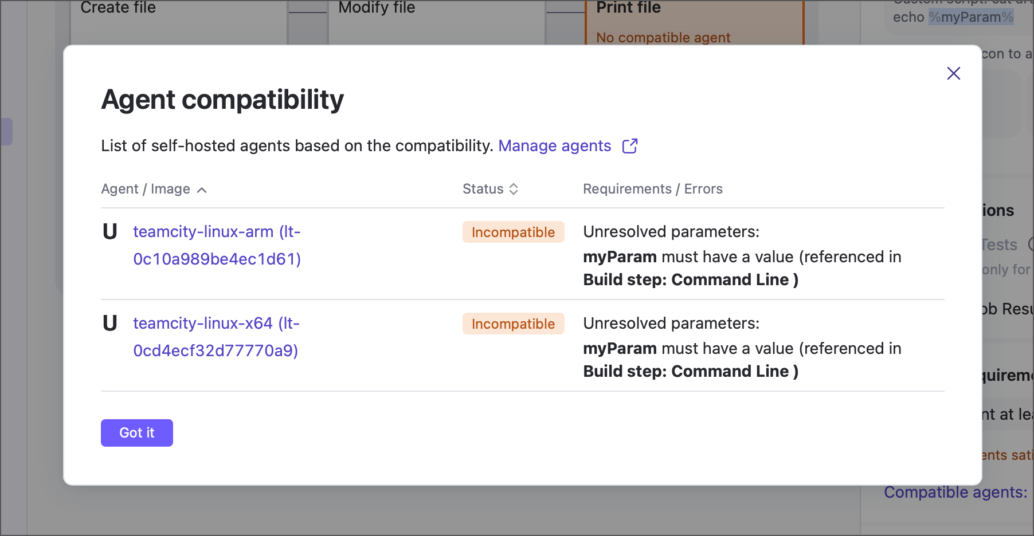
Task: Click the Incompatible badge for teamcity-linux-arm
Action: click(513, 232)
